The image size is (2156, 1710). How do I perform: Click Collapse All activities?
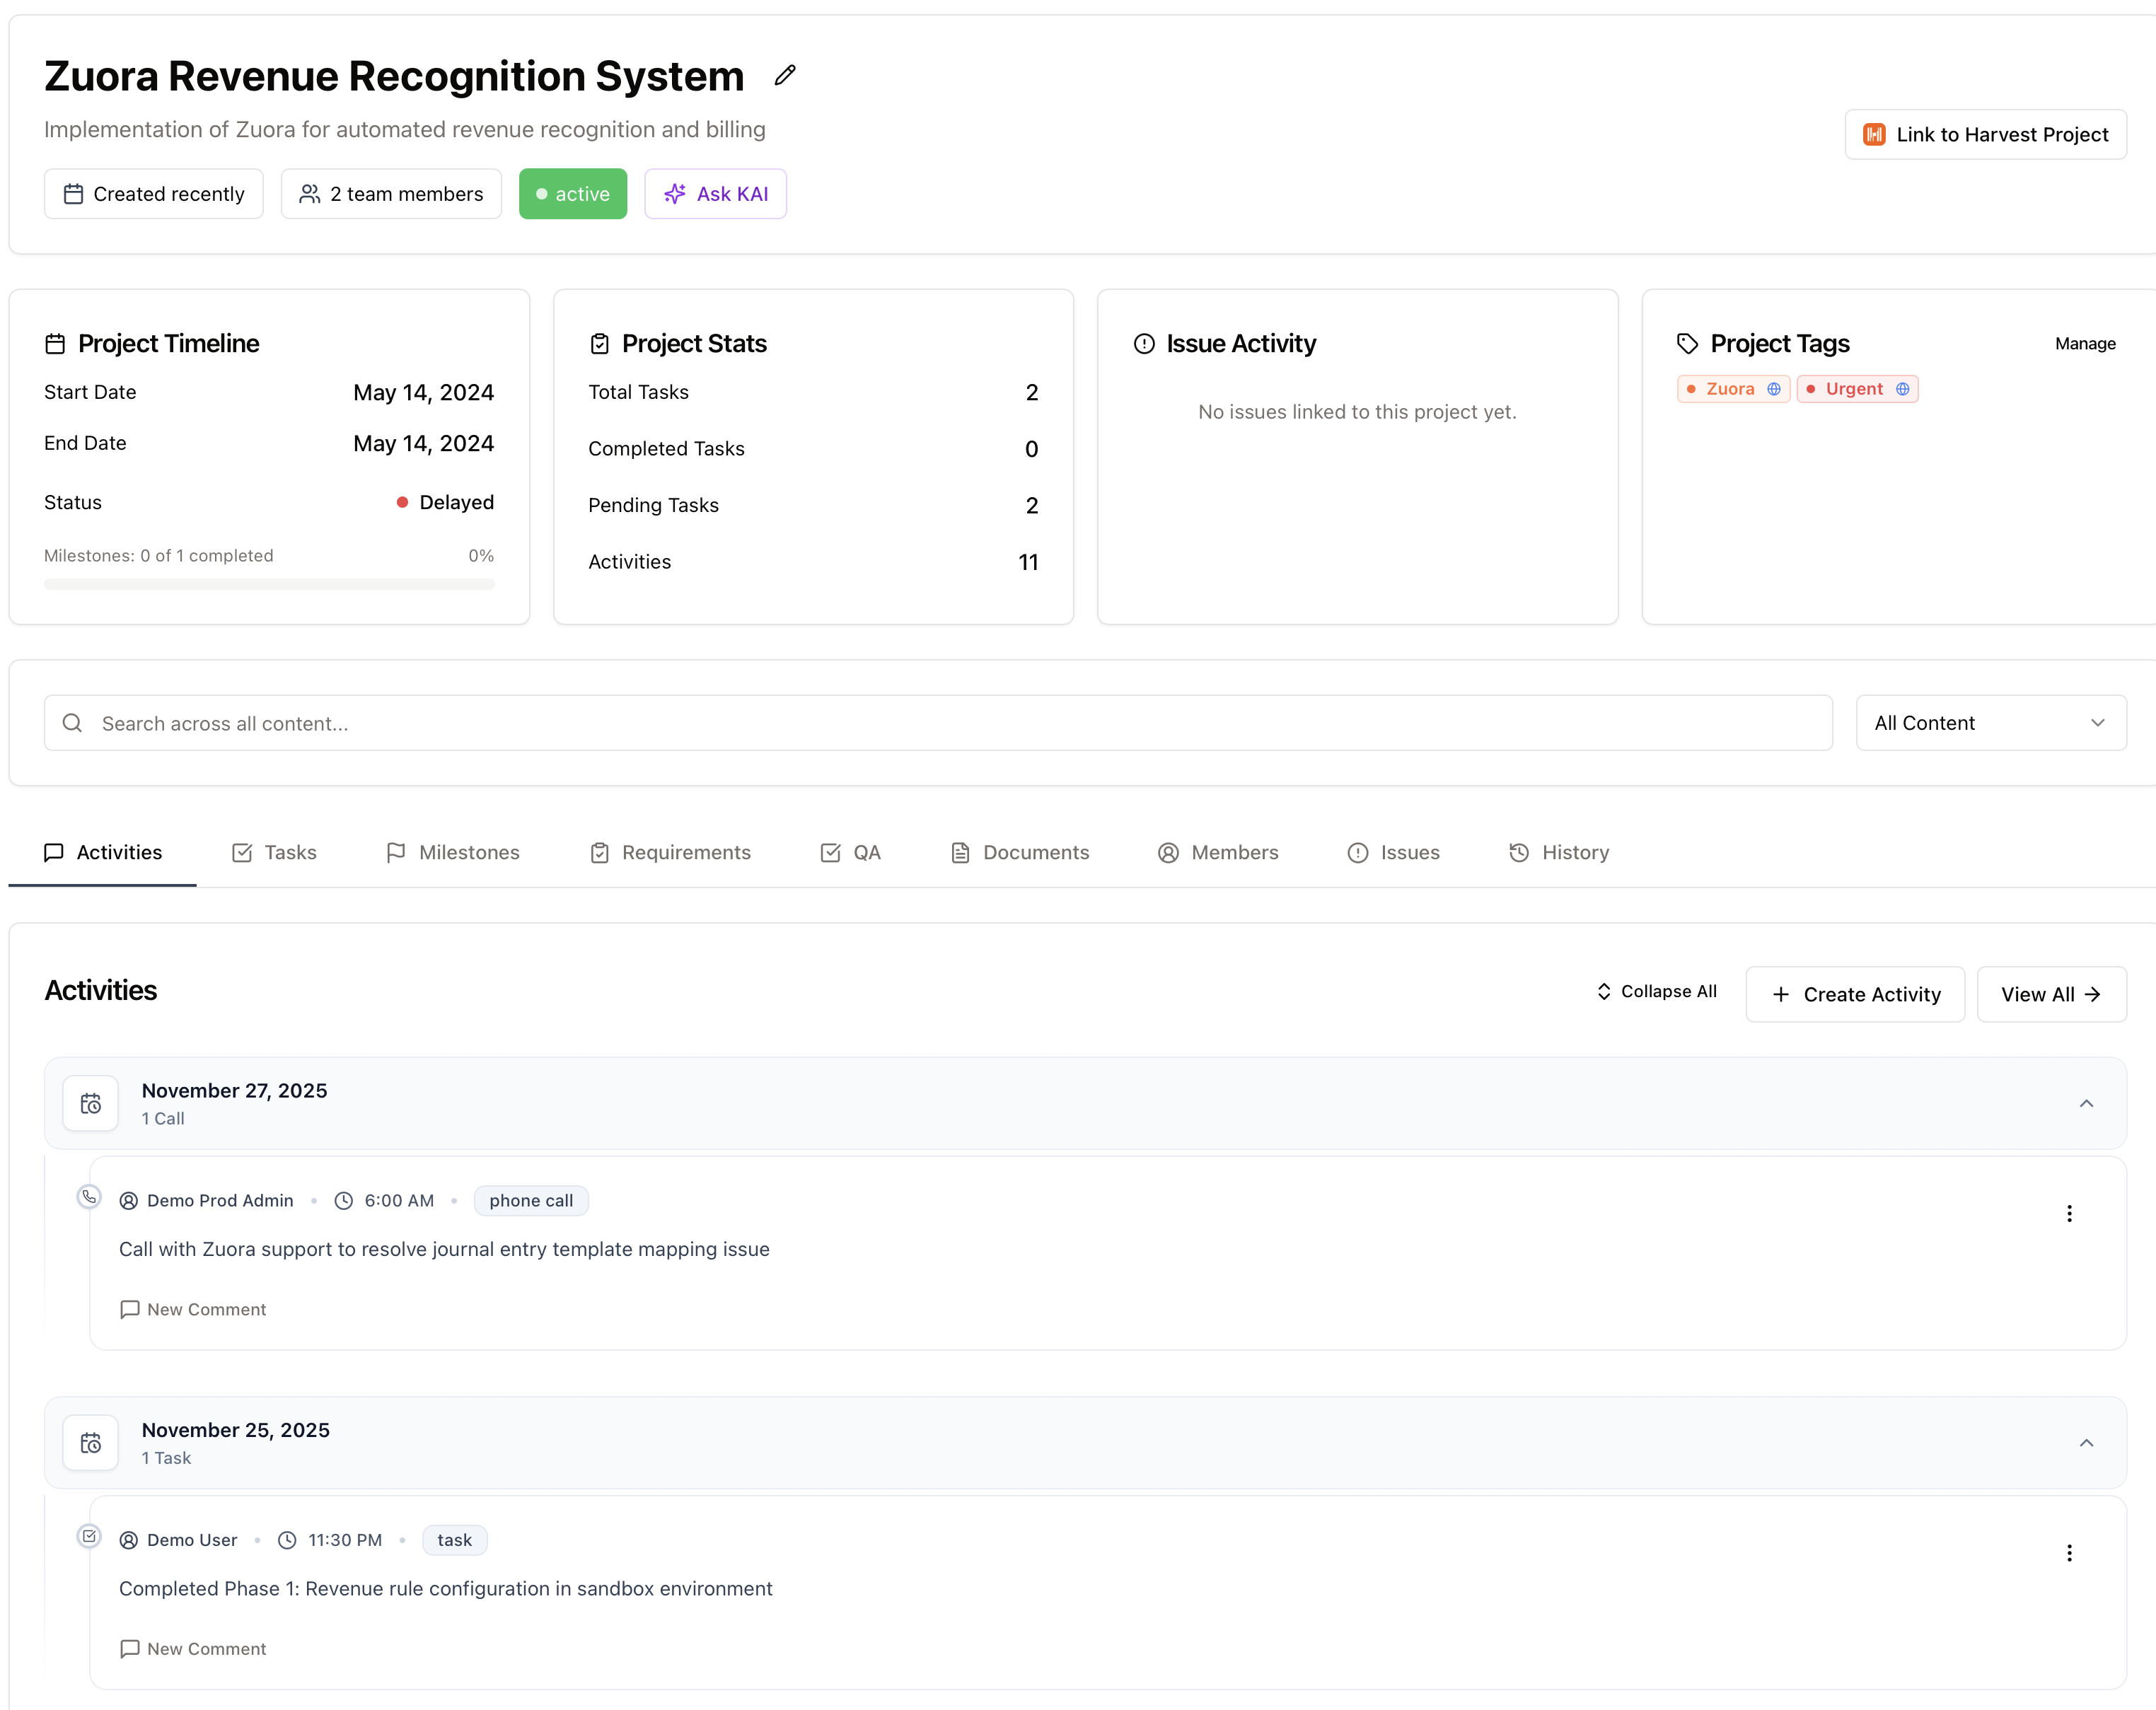point(1656,992)
